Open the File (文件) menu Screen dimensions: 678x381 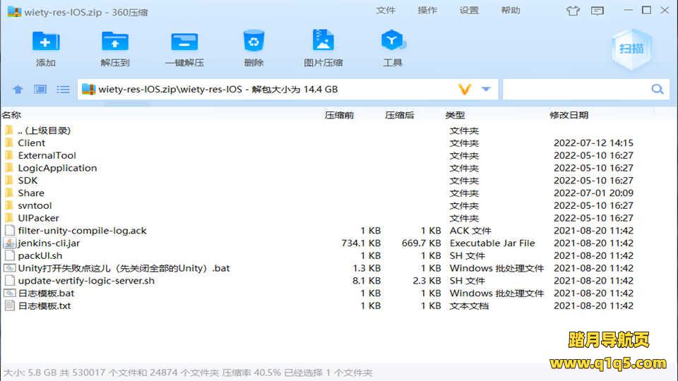[x=386, y=11]
